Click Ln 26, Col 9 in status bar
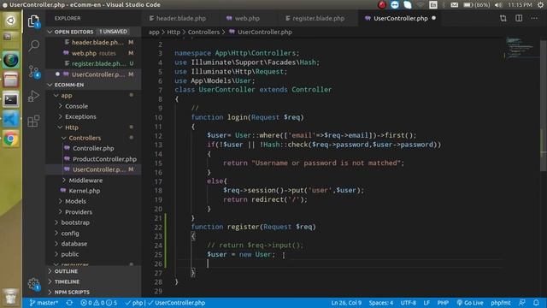The height and width of the screenshot is (308, 547). click(x=346, y=303)
